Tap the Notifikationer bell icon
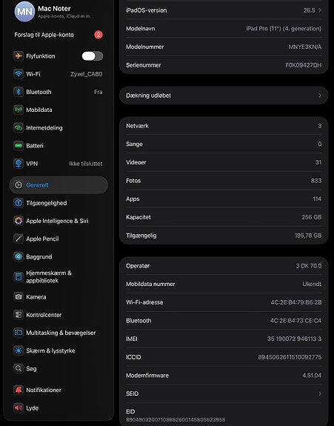The height and width of the screenshot is (426, 334). (19, 390)
